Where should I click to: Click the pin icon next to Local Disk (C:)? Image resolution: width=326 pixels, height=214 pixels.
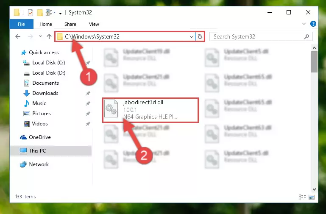click(88, 63)
